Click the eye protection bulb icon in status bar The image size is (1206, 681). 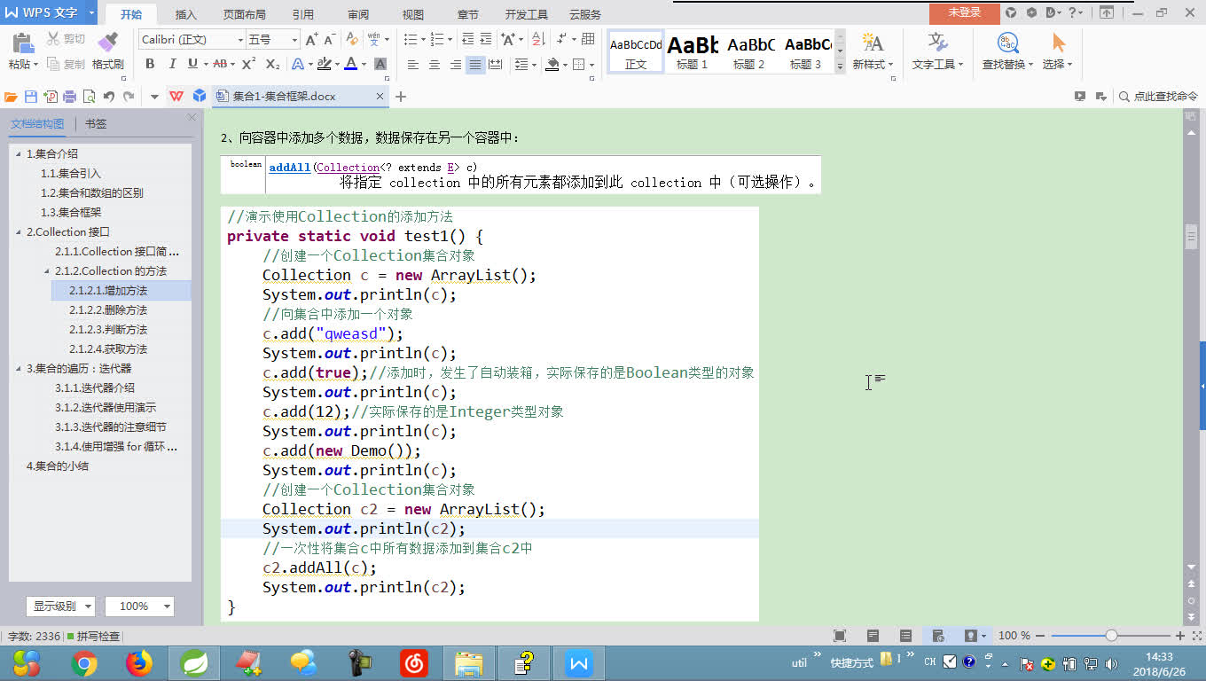click(x=971, y=636)
